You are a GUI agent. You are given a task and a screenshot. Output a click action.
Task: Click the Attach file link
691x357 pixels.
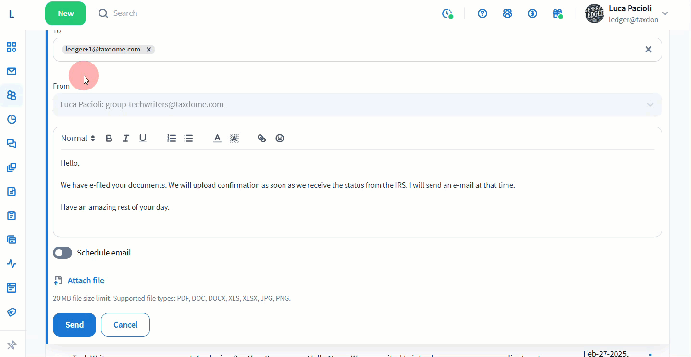(x=86, y=280)
